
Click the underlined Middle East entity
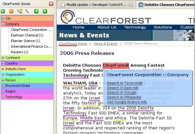[92, 118]
